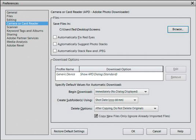Toggle Automatically Stack Raw and JPEG

pyautogui.click(x=55, y=51)
